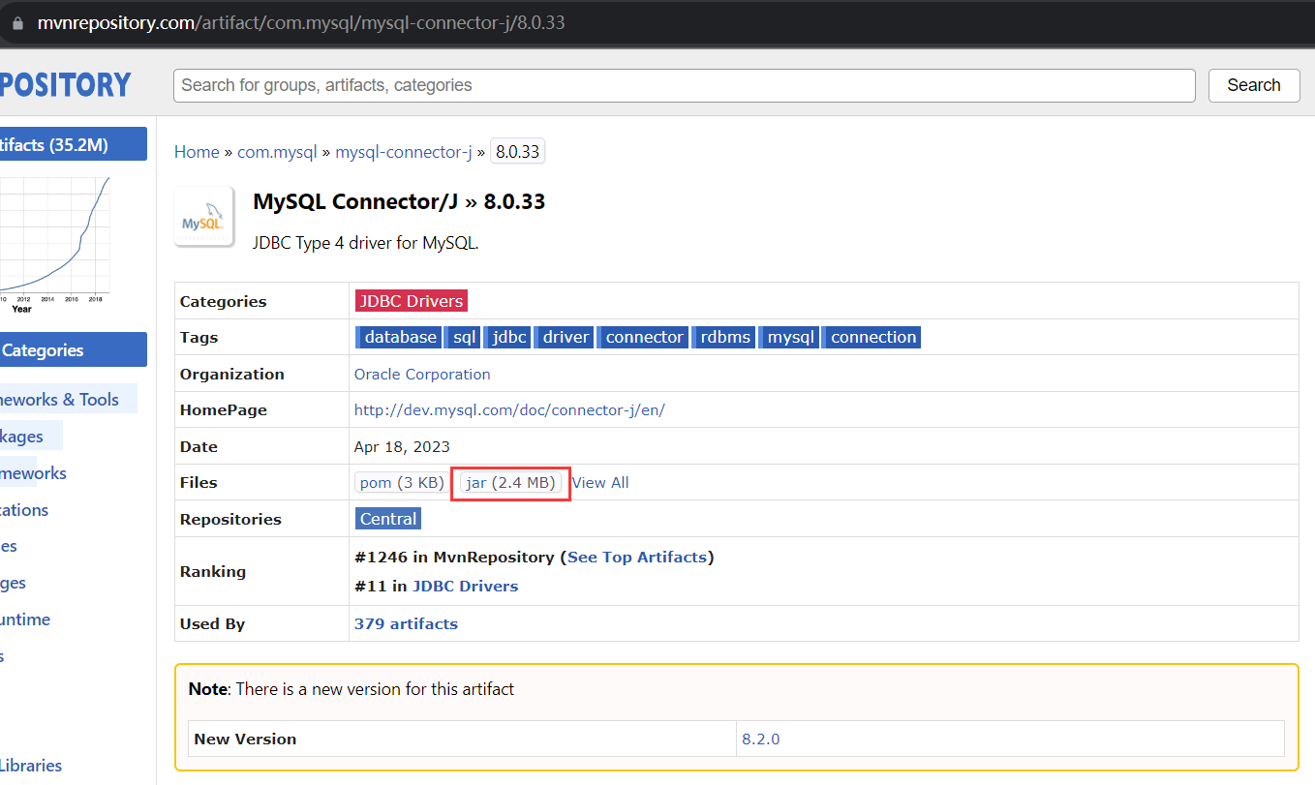Open the new version 8.2.0 link
This screenshot has height=785, width=1315.
pos(761,739)
